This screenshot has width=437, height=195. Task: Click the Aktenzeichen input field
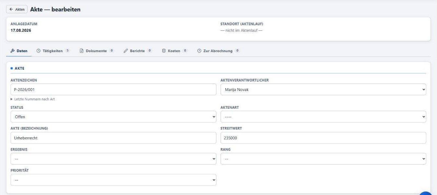113,90
